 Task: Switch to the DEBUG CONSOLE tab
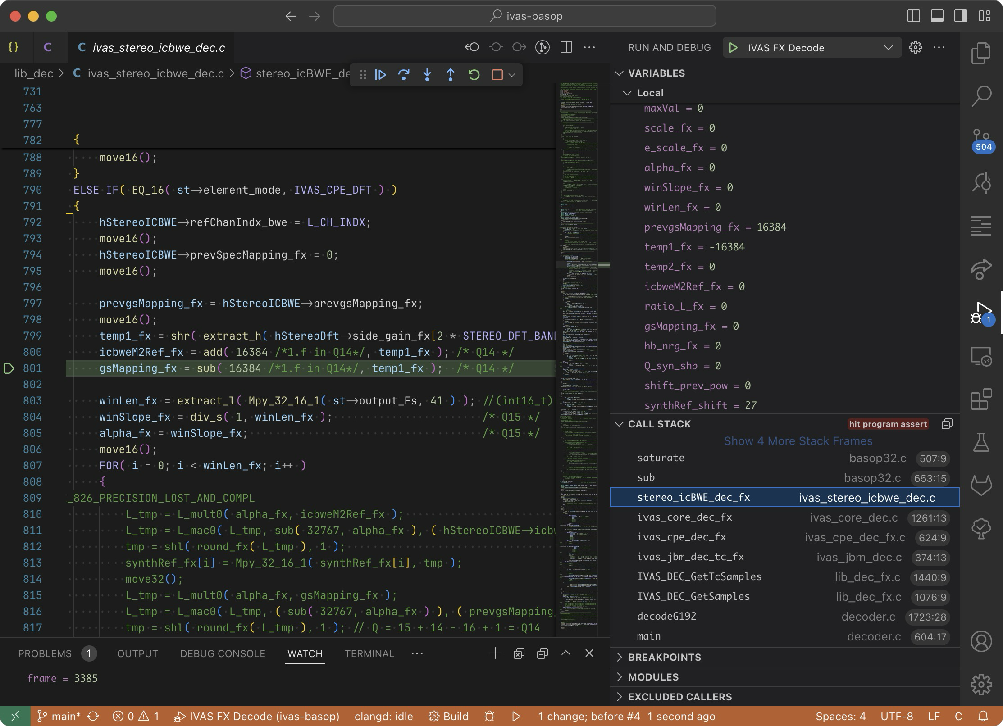pyautogui.click(x=223, y=653)
